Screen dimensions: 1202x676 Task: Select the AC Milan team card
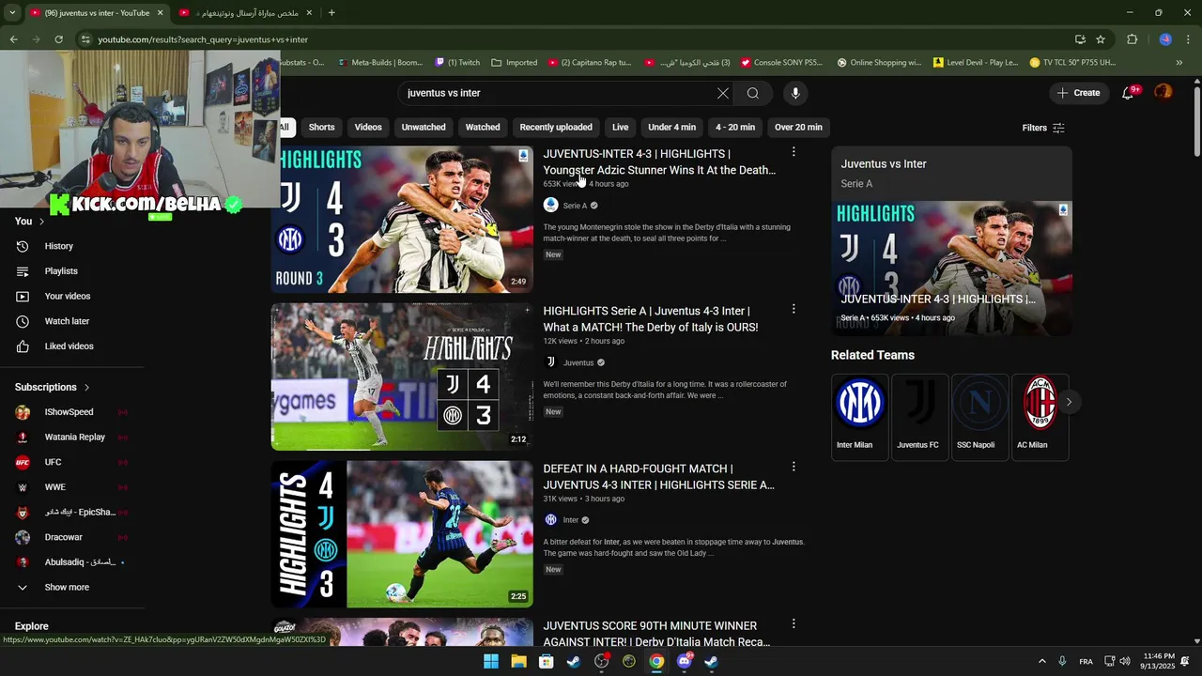1040,416
